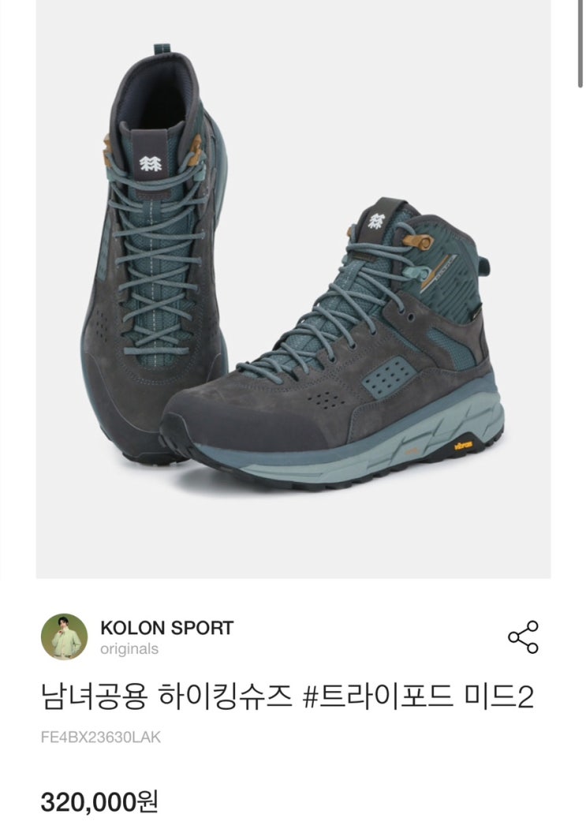The image size is (586, 829).
Task: Open the KOLON SPORT brand avatar
Action: click(x=65, y=637)
